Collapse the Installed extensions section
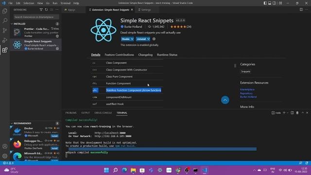This screenshot has width=311, height=175. click(x=12, y=24)
